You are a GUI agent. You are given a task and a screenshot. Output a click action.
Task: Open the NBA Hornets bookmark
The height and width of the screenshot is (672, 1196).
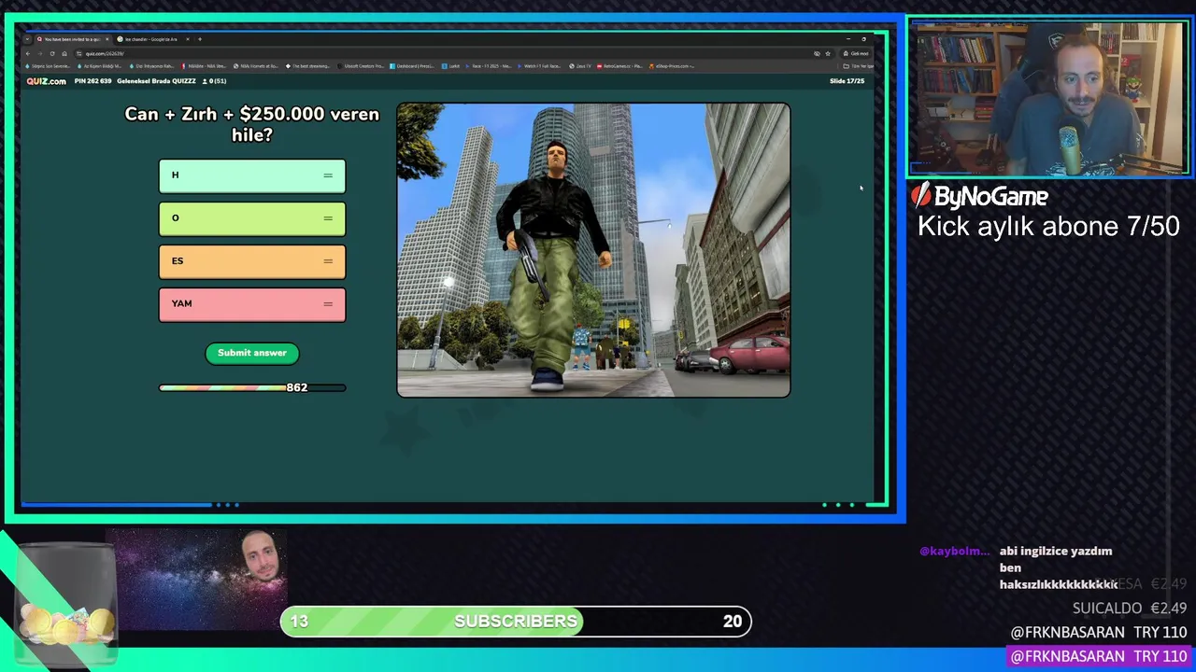(256, 66)
